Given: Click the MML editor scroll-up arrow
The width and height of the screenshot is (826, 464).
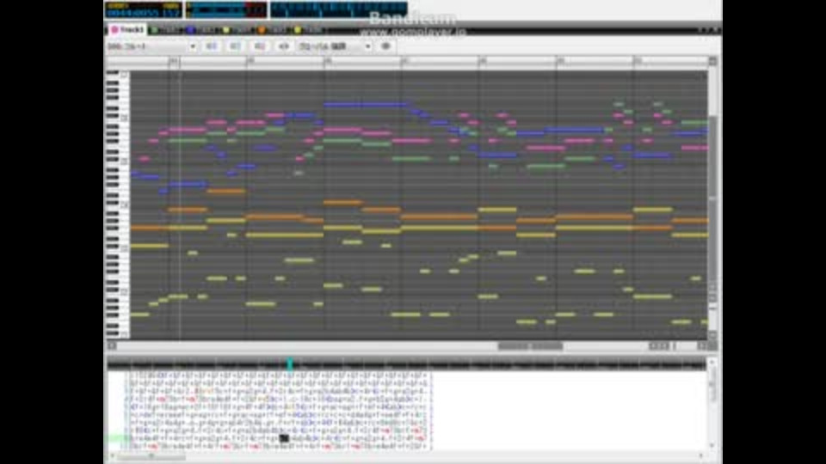Looking at the screenshot, I should click(x=712, y=363).
